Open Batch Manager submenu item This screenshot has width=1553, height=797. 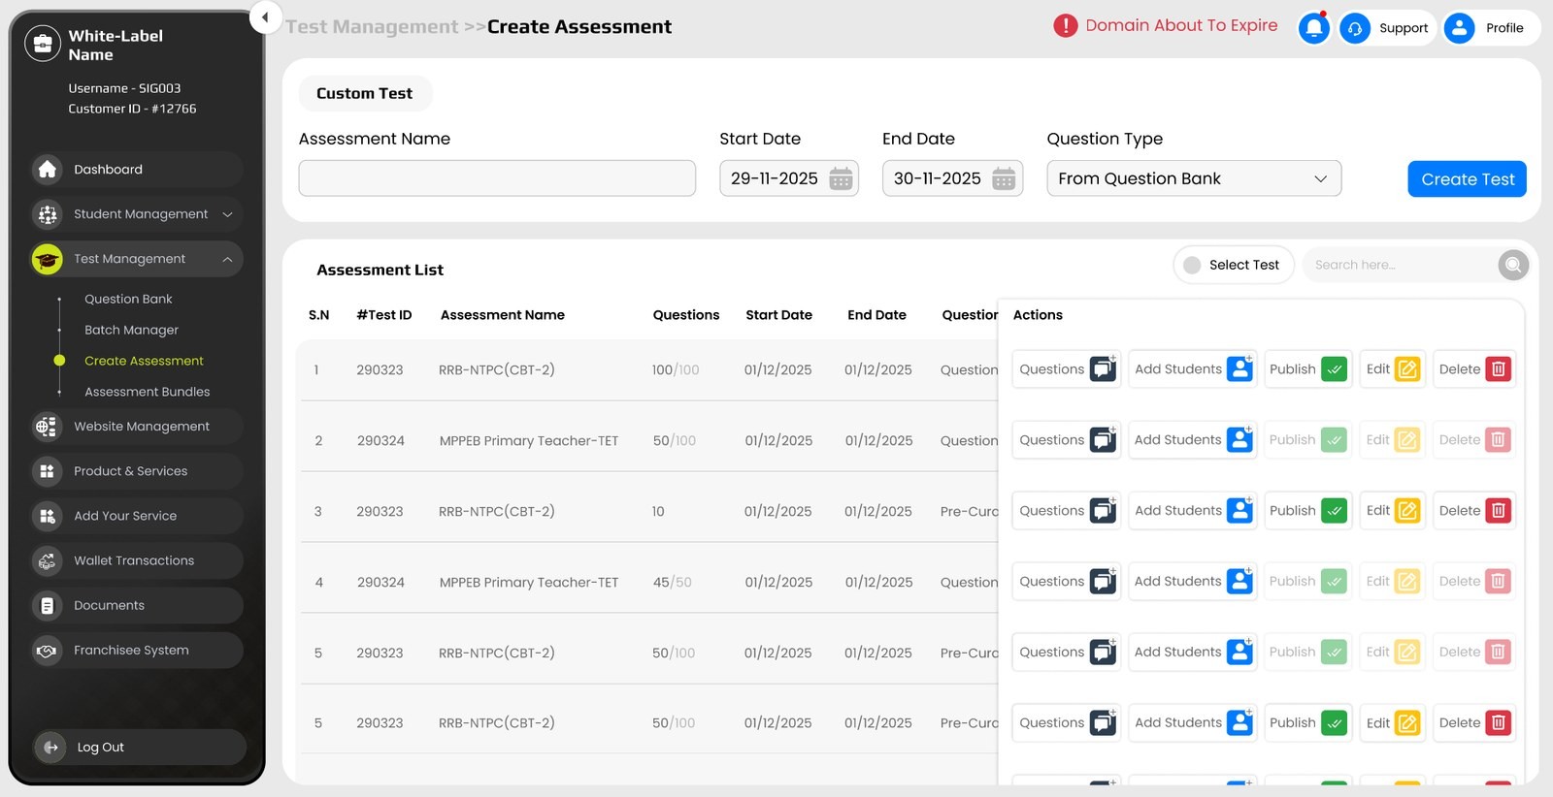pos(131,331)
